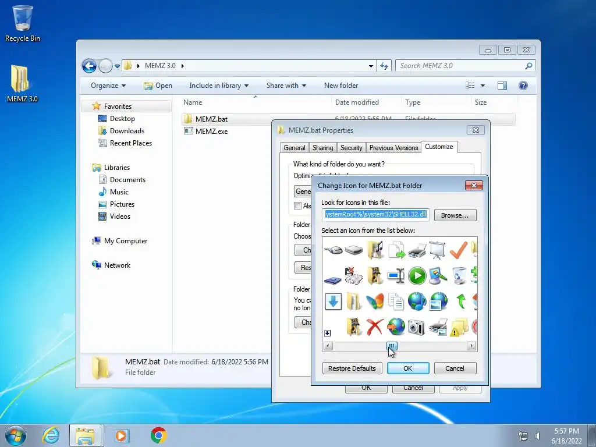This screenshot has height=447, width=596.
Task: Select MEMZ.exe in the file list
Action: pyautogui.click(x=211, y=131)
